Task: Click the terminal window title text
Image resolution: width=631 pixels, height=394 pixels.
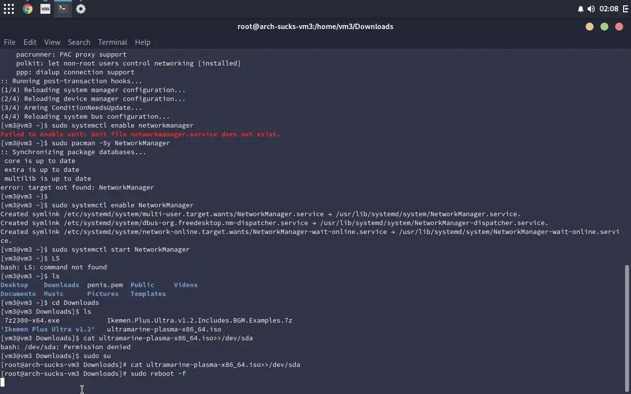Action: (315, 27)
